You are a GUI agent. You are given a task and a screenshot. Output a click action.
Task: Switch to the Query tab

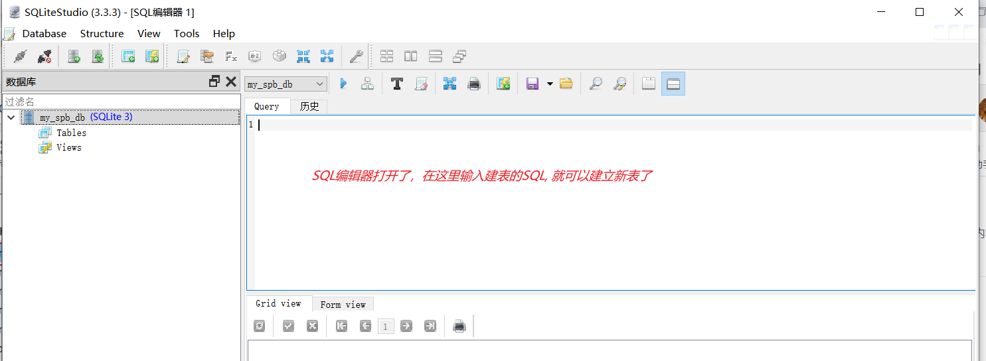267,106
